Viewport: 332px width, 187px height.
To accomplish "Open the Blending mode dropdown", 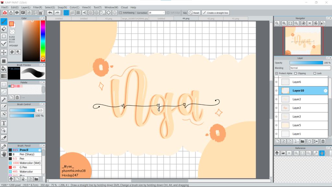I will 329,68.
